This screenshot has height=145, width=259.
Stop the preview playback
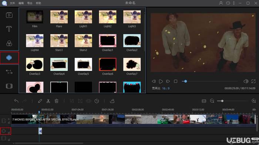click(176, 81)
